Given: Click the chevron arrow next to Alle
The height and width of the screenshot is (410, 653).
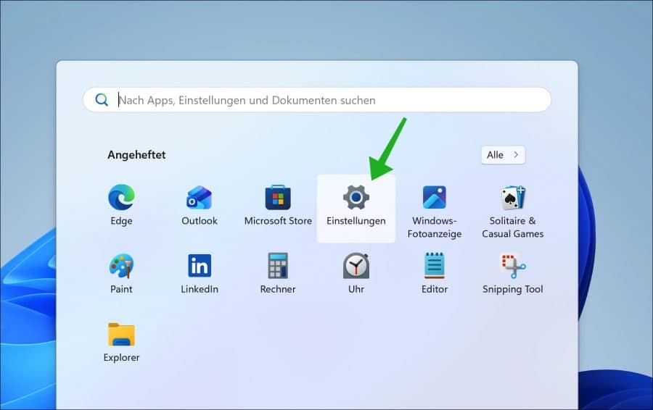Looking at the screenshot, I should 515,155.
